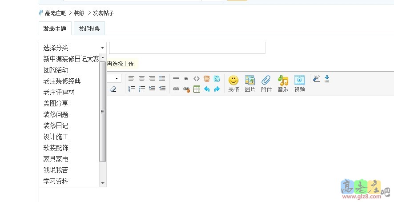The width and height of the screenshot is (394, 202).
Task: Click the eraser clear-formatting icon
Action: click(x=113, y=89)
